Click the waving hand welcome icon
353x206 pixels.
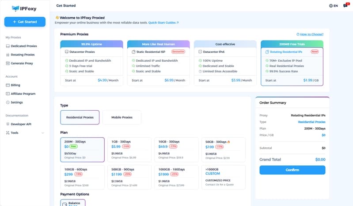[57, 18]
